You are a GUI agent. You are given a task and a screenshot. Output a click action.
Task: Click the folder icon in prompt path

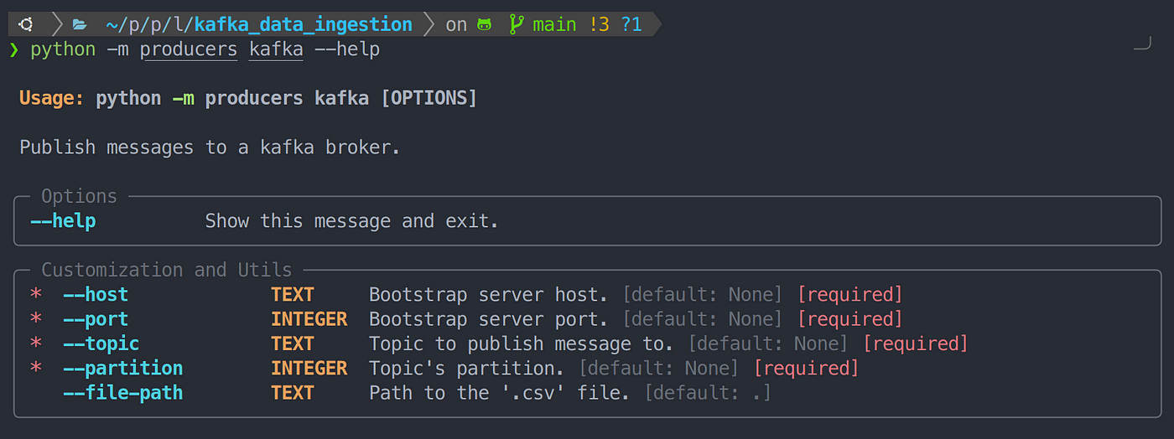click(80, 25)
